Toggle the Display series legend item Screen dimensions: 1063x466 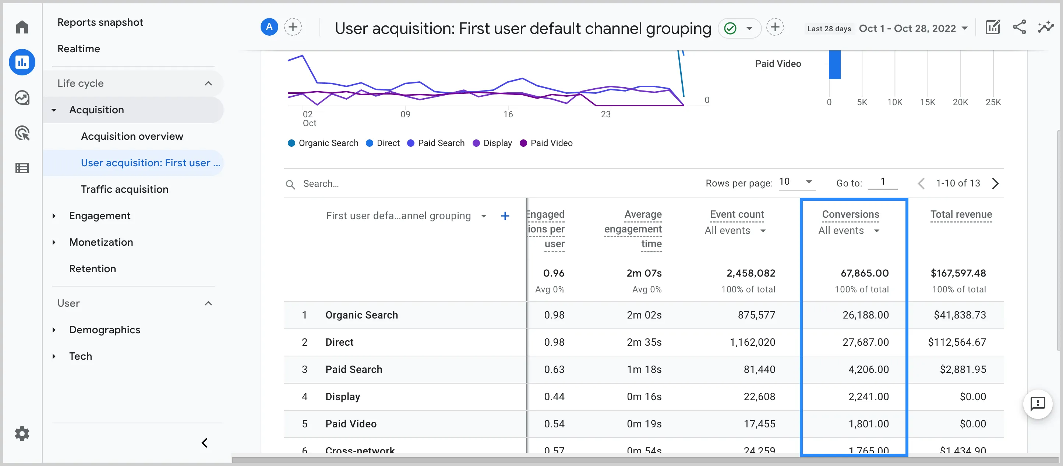(492, 143)
